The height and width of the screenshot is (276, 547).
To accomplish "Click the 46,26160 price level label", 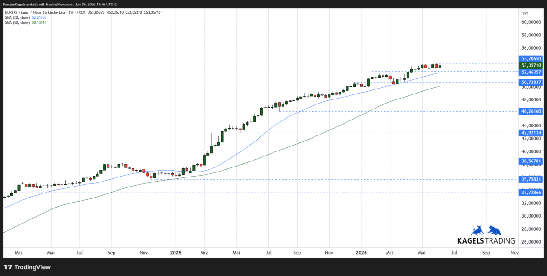I will pyautogui.click(x=531, y=111).
